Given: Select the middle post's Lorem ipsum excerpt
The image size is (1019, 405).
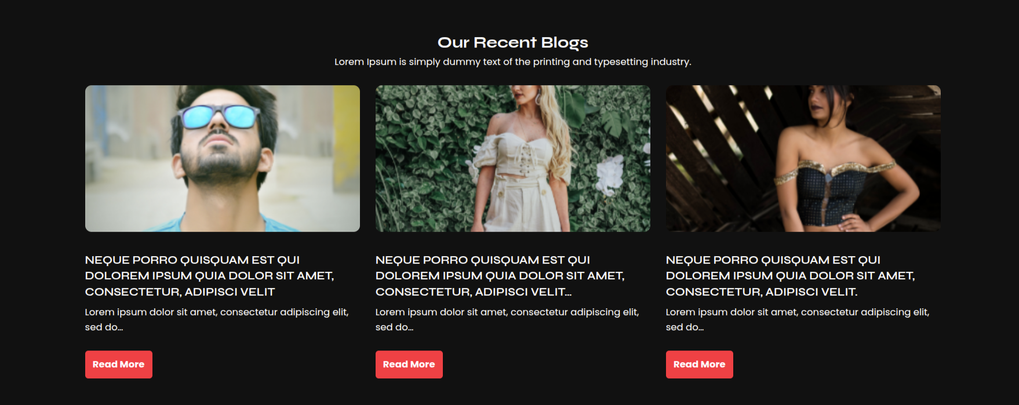Looking at the screenshot, I should [x=507, y=319].
